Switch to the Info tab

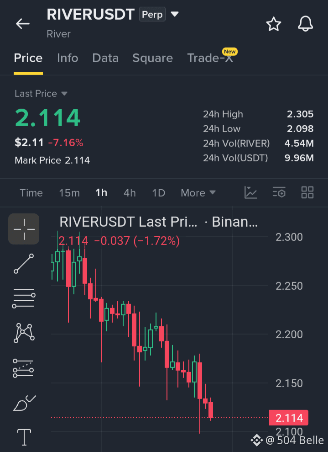point(68,58)
